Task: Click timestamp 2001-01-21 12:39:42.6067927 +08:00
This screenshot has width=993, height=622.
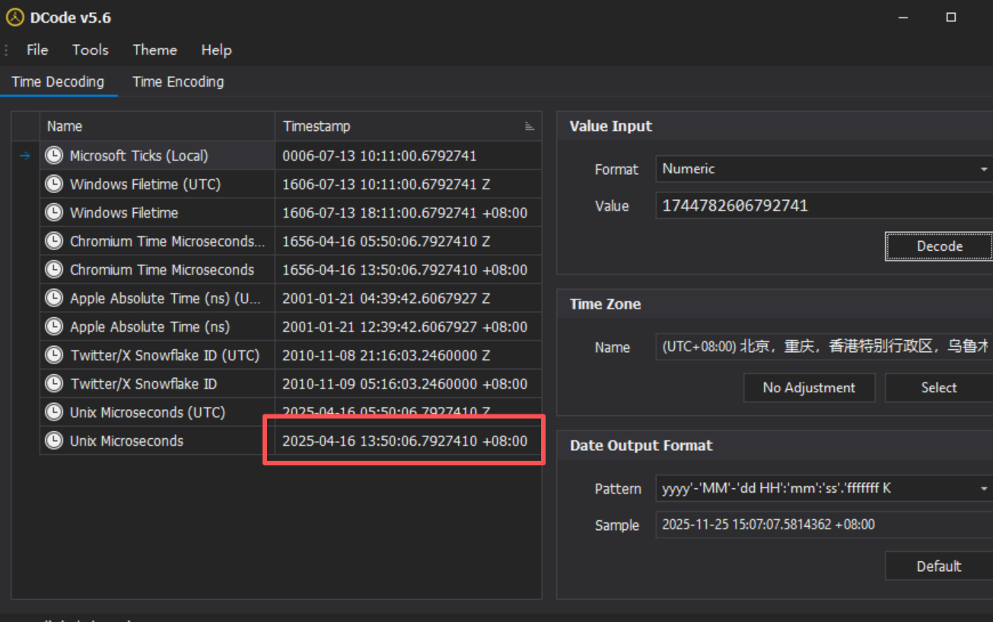Action: pos(405,328)
